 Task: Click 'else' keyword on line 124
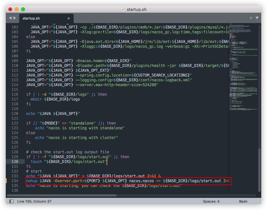31,133
